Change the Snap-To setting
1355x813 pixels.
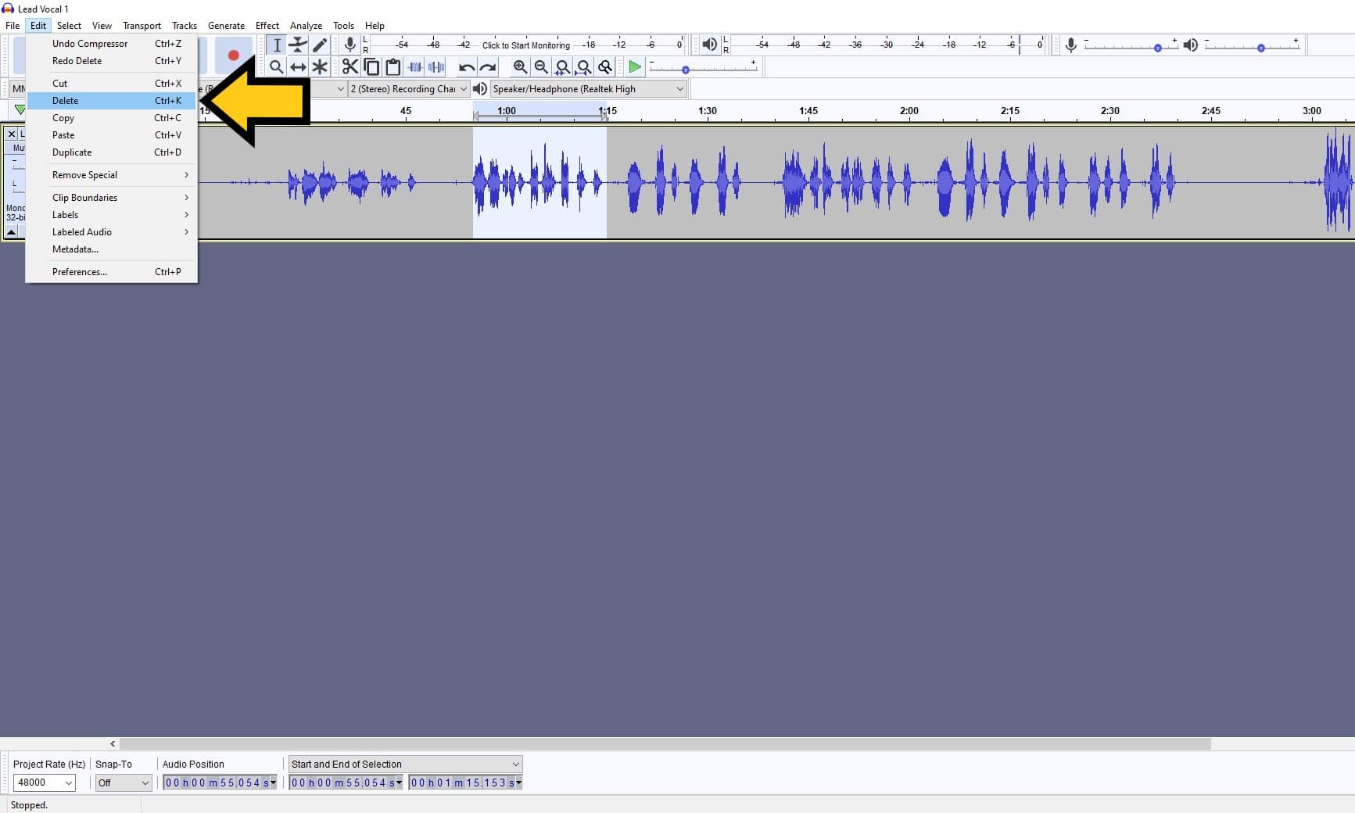123,783
